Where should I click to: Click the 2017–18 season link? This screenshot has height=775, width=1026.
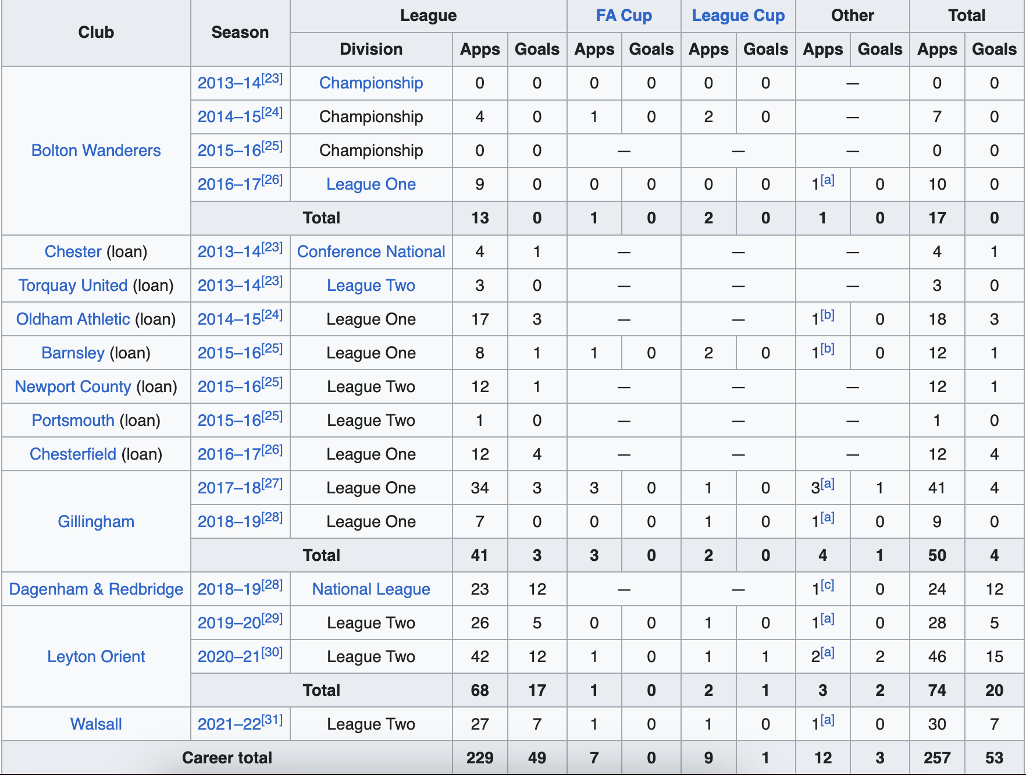pyautogui.click(x=229, y=488)
